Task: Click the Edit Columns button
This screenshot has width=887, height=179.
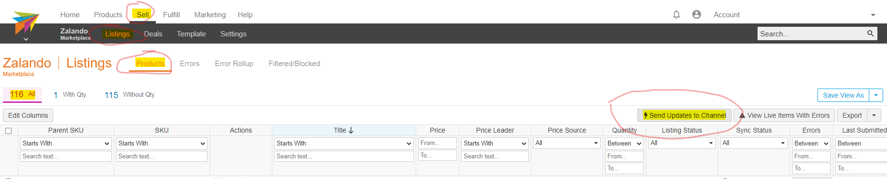Action: click(x=28, y=115)
